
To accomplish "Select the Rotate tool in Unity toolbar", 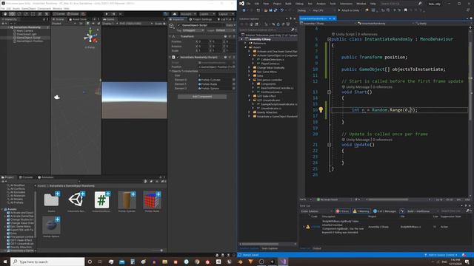I will pyautogui.click(x=19, y=14).
